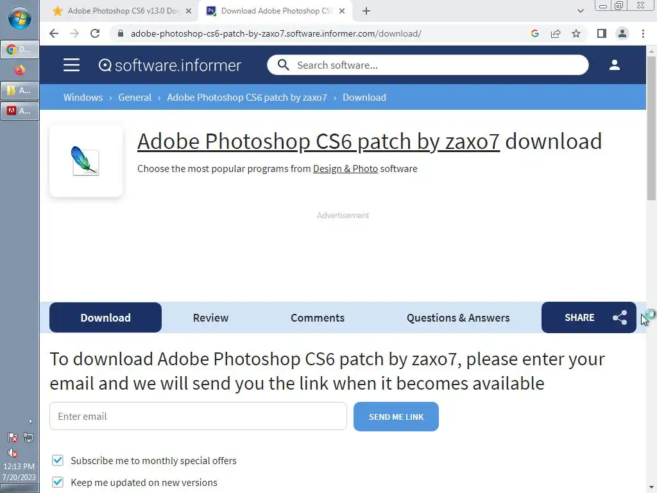The width and height of the screenshot is (657, 493).
Task: Open the Chrome profile avatar
Action: pos(622,33)
